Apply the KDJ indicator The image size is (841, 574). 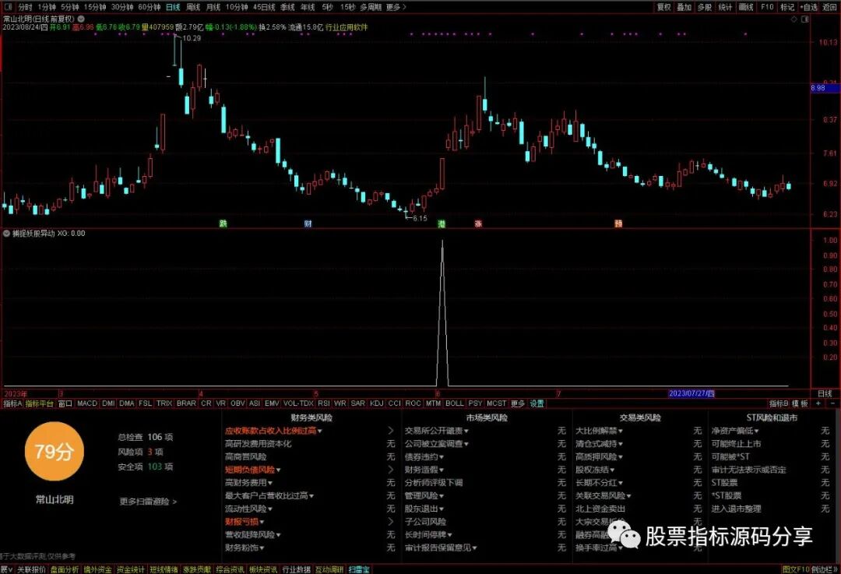click(x=377, y=403)
